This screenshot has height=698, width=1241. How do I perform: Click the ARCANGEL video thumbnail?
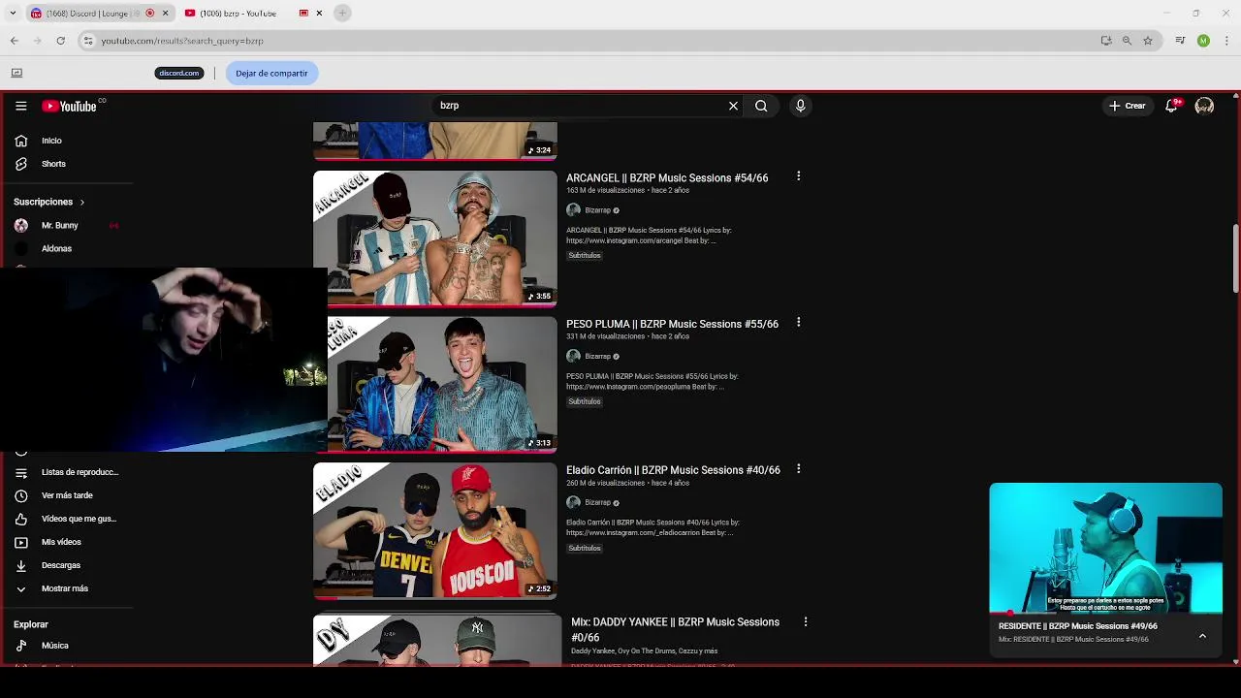pyautogui.click(x=435, y=238)
